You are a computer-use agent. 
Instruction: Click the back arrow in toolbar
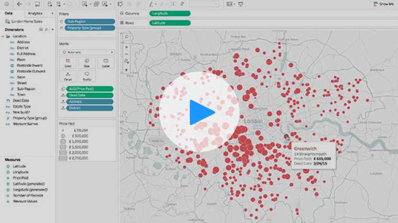[x=20, y=4]
